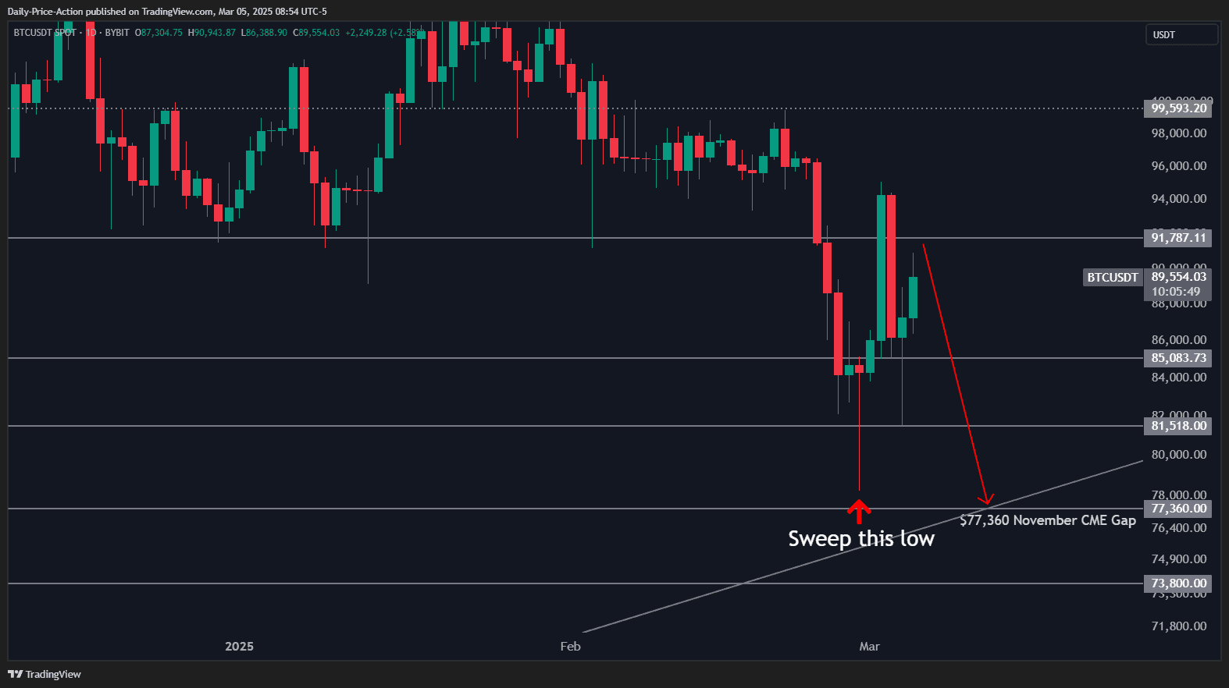Click the 99,593.20 price label
Viewport: 1229px width, 688px height.
point(1178,108)
